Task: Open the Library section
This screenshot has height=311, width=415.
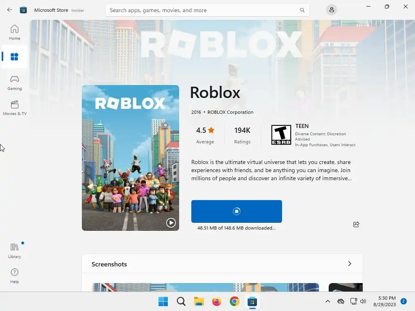Action: 15,251
